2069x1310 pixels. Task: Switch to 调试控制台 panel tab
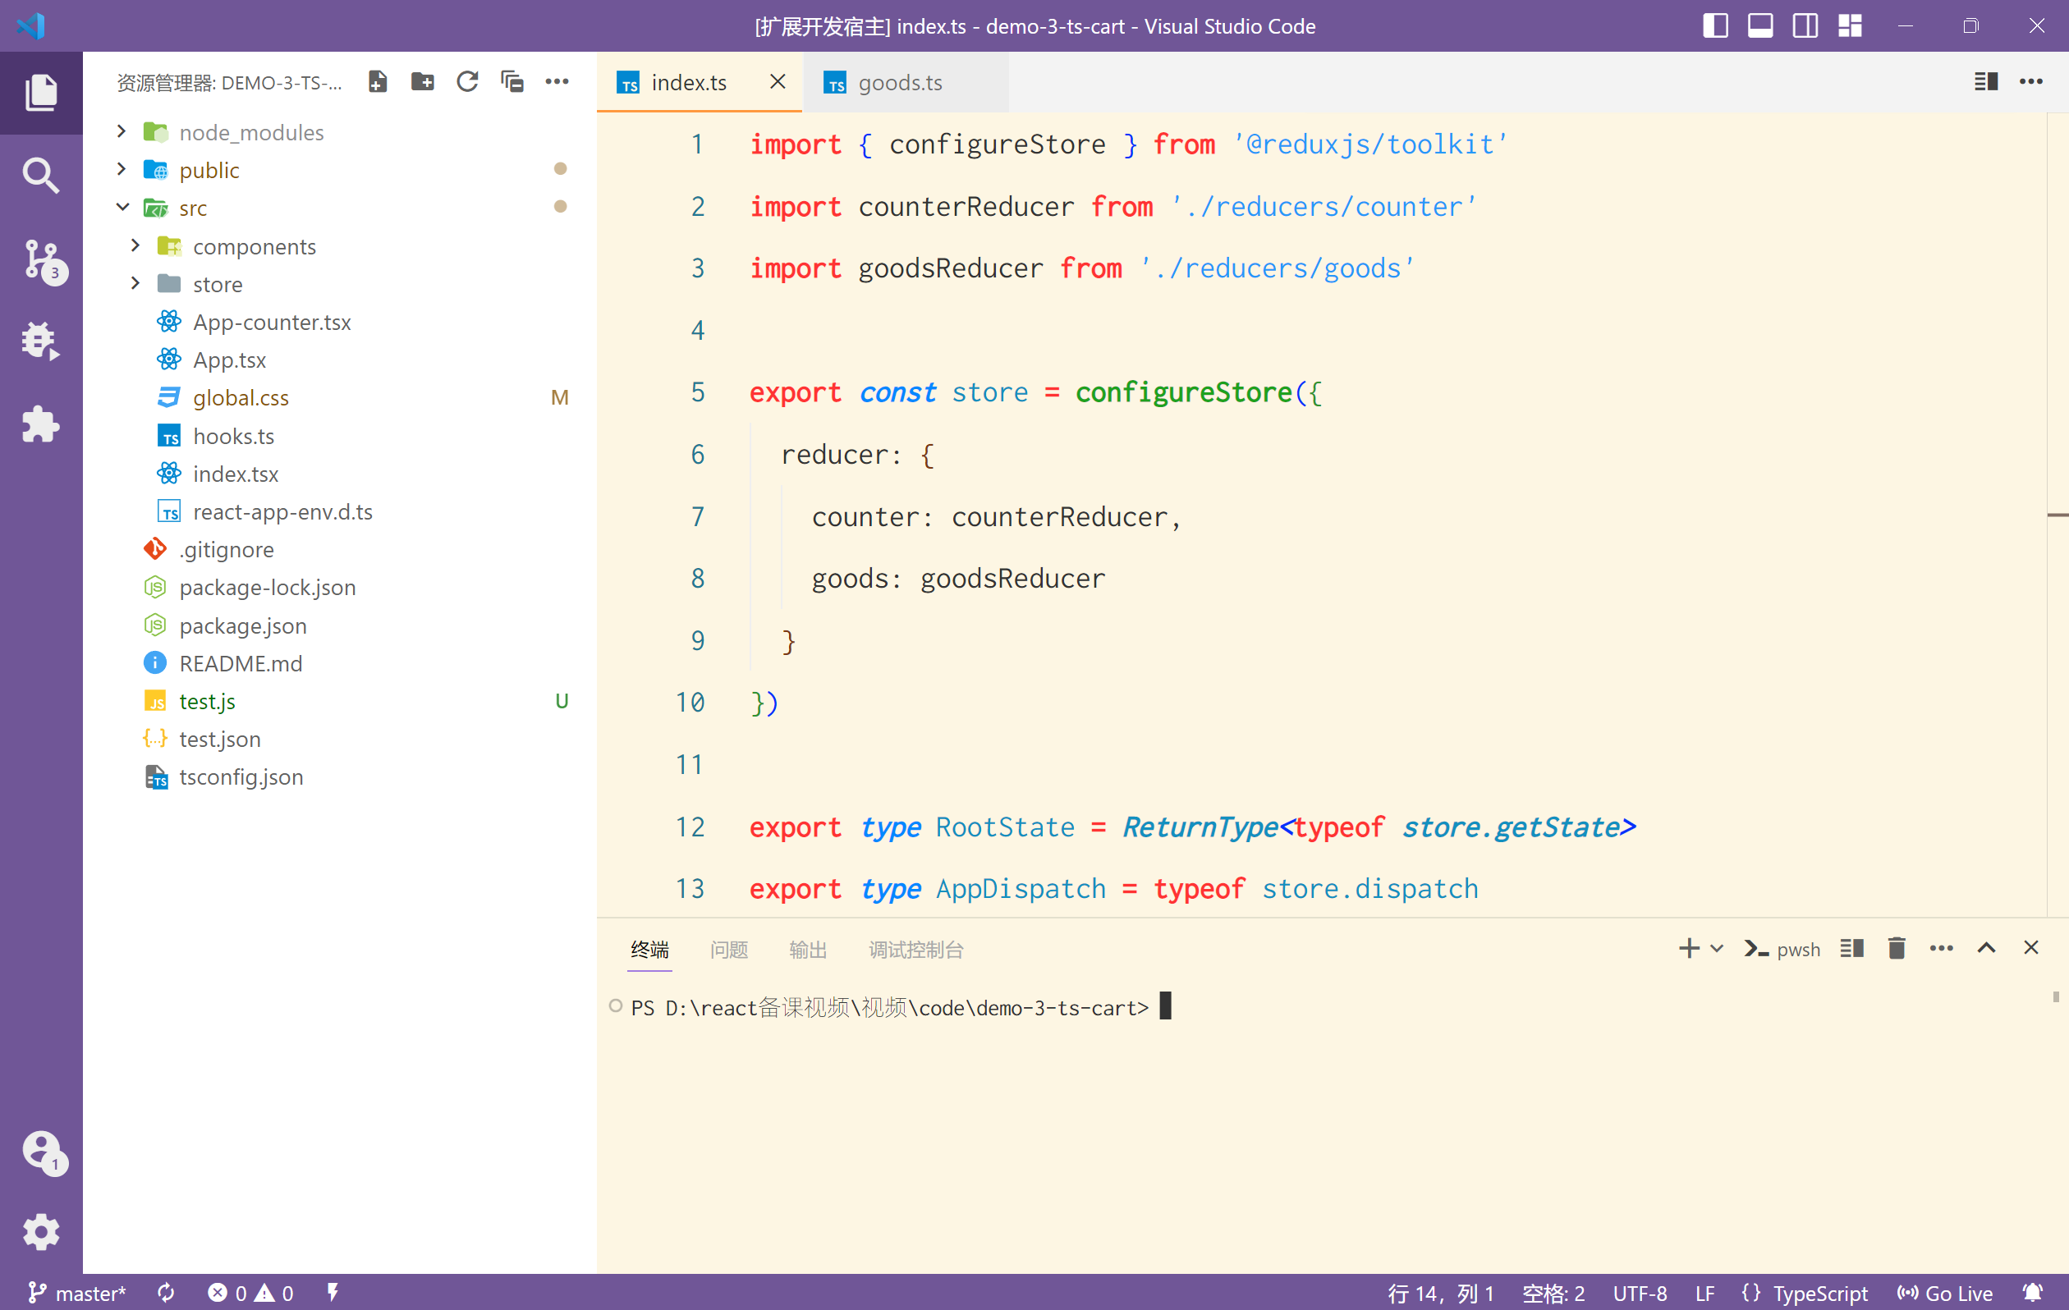pyautogui.click(x=916, y=949)
